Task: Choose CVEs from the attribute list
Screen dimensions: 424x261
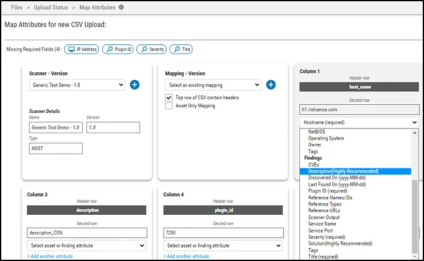Action: pos(314,165)
